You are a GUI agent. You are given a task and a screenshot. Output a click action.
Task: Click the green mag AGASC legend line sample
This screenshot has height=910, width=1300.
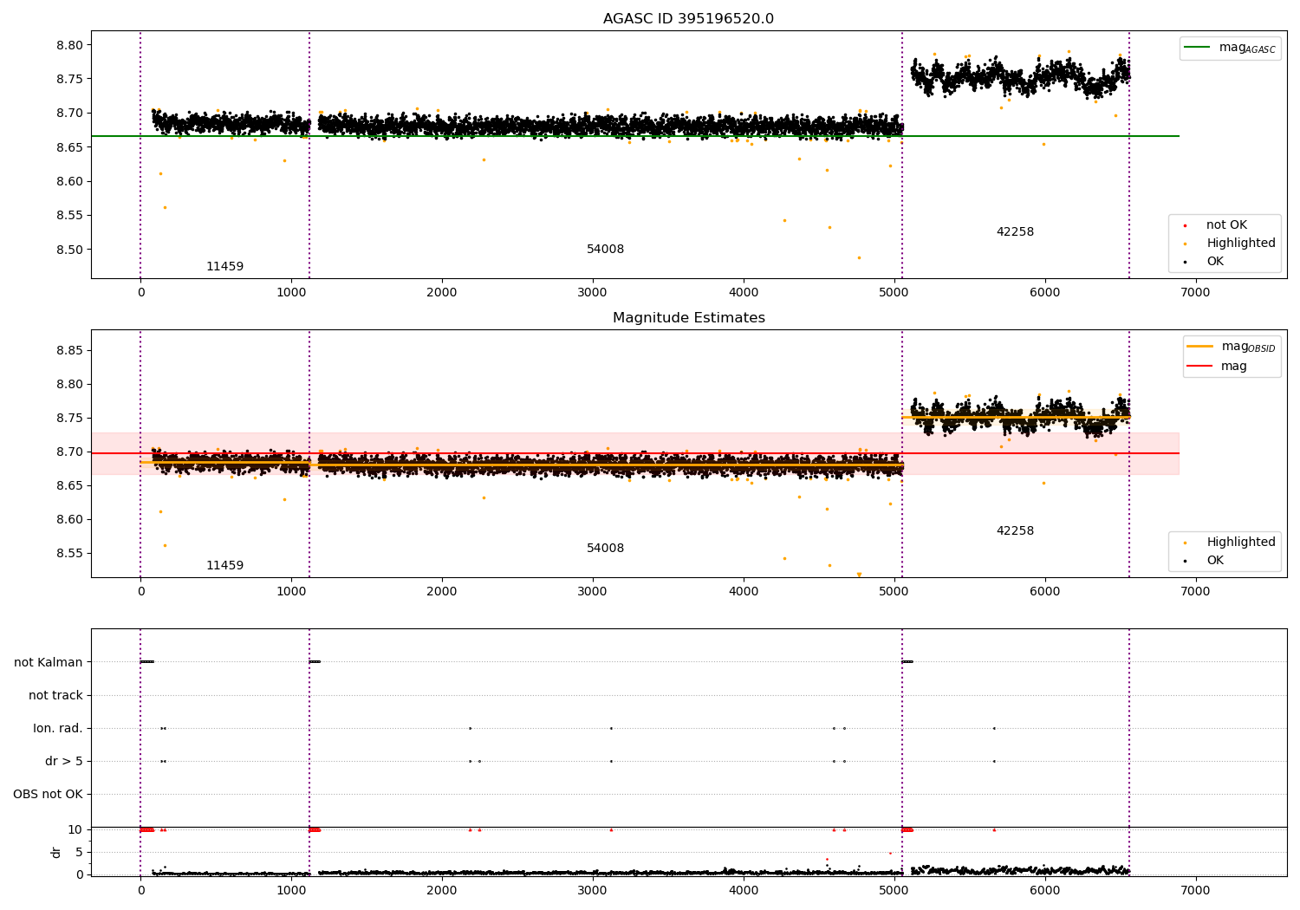[x=1197, y=48]
